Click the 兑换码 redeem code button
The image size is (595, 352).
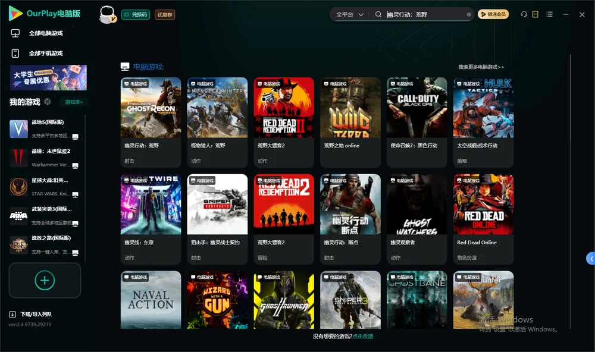pos(136,14)
